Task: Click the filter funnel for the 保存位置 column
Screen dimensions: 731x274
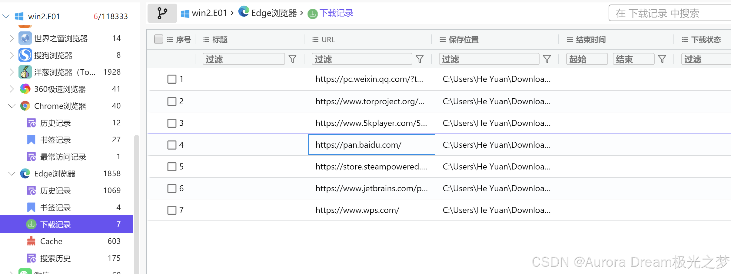Action: tap(547, 59)
